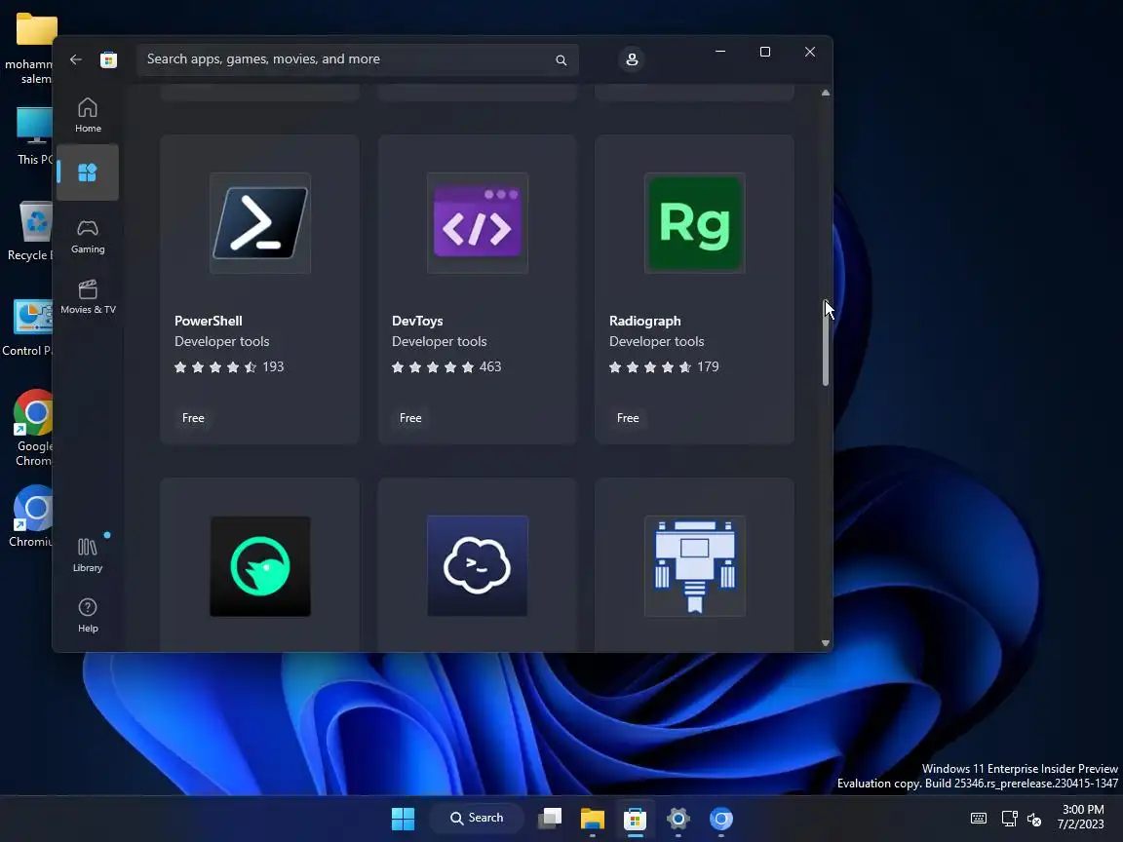The height and width of the screenshot is (842, 1123).
Task: Click the scrollbar down arrow
Action: pos(825,643)
